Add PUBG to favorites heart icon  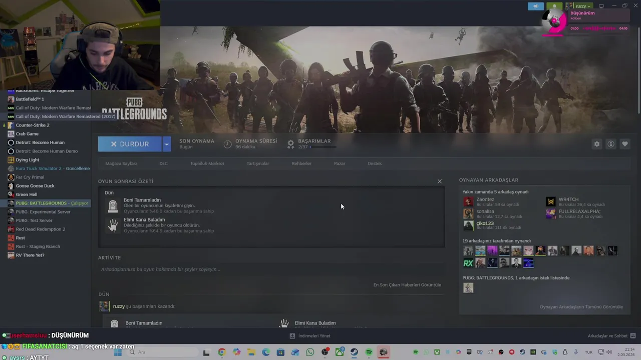[x=625, y=144]
